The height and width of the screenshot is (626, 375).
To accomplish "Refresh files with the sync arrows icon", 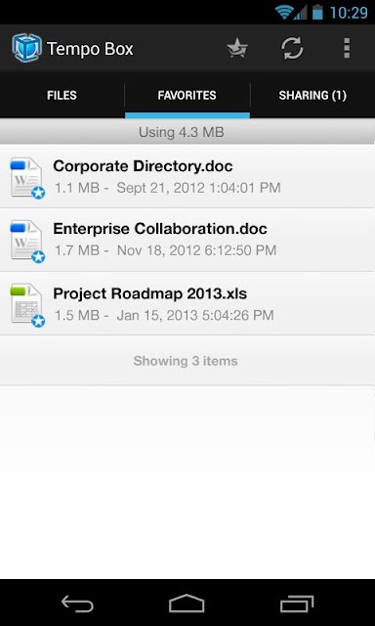I will tap(292, 48).
